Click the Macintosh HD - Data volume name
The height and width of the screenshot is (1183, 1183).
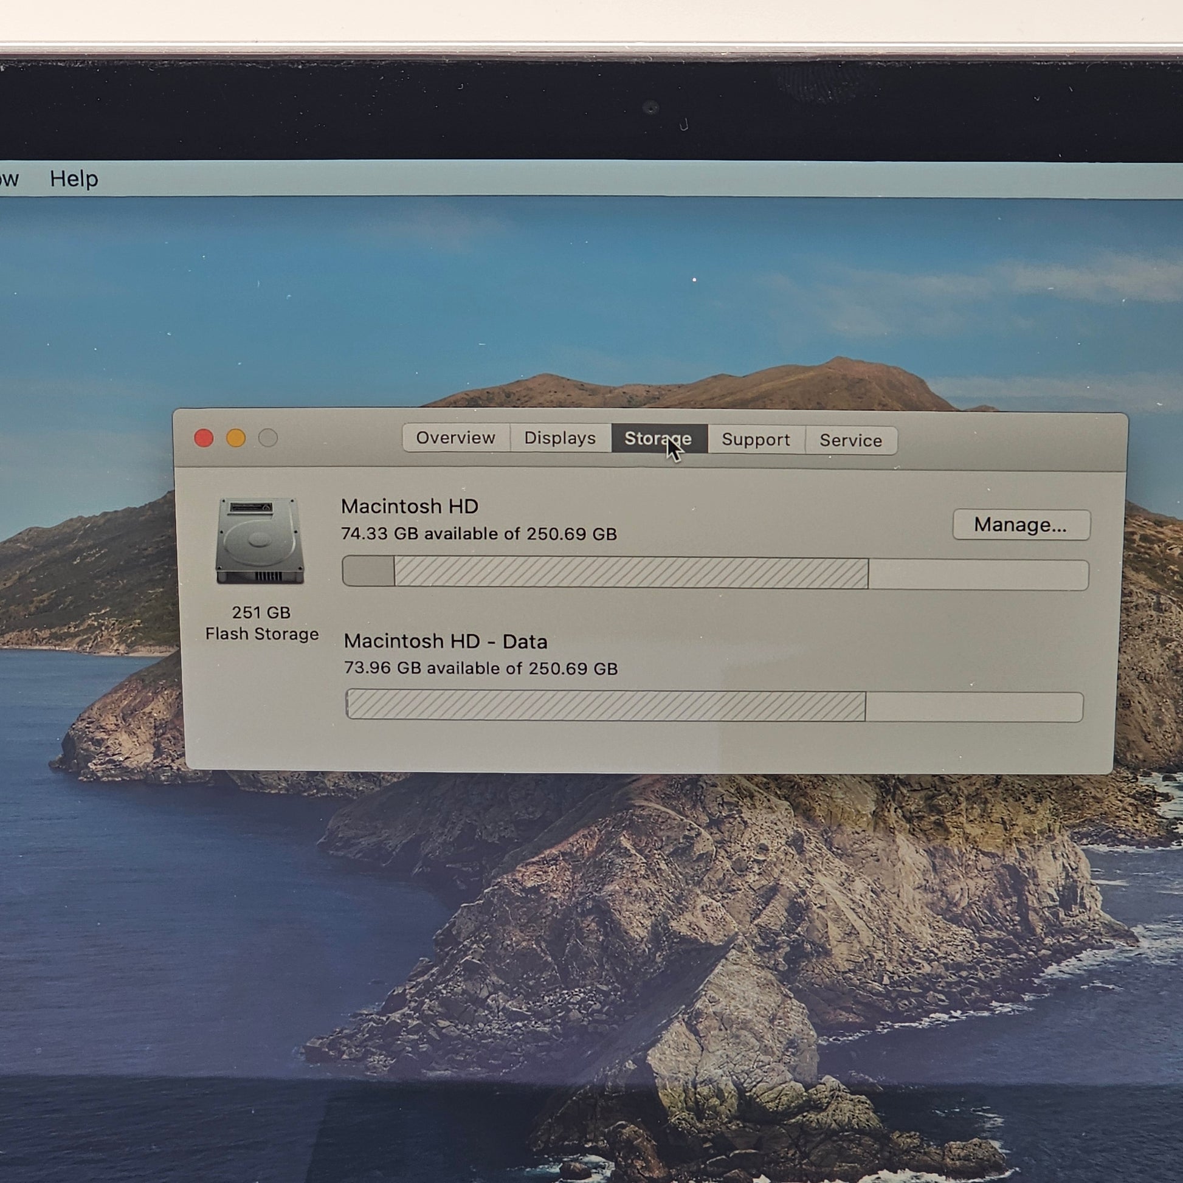[445, 641]
